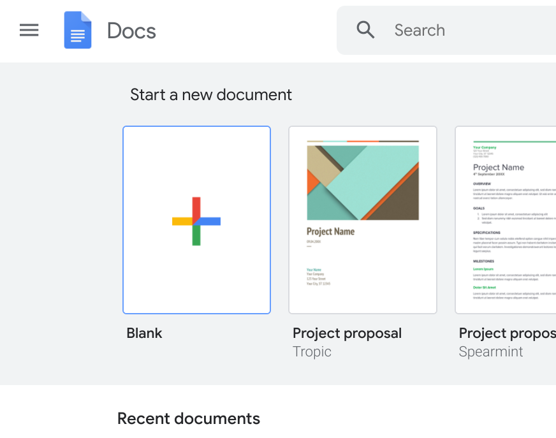This screenshot has width=556, height=438.
Task: Click the 'Start a new document' heading
Action: [x=210, y=94]
